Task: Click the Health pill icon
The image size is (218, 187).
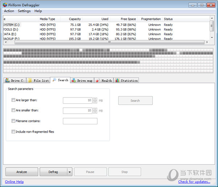Action: (98, 80)
